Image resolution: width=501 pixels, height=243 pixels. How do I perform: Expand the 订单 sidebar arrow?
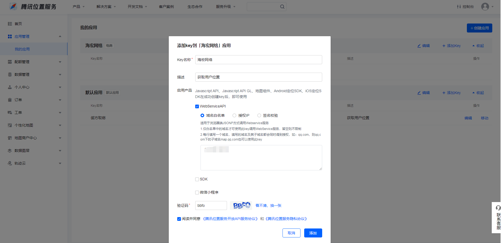60,100
